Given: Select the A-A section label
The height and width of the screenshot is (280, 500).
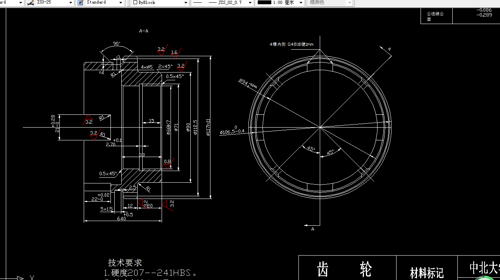Looking at the screenshot, I should click(x=143, y=31).
